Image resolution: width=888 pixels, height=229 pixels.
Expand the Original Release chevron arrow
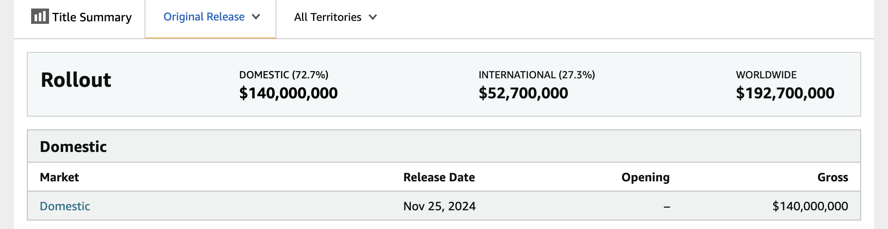point(256,17)
